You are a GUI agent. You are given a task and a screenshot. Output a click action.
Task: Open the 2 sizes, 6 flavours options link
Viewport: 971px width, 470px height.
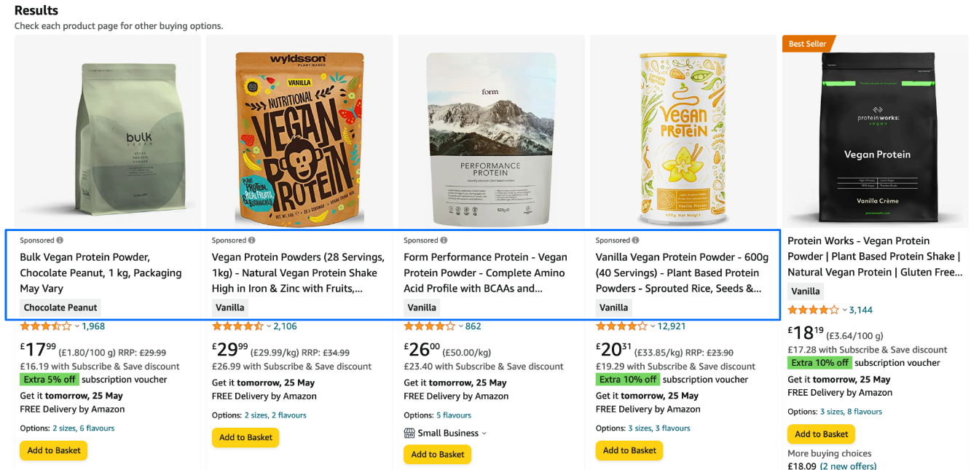pyautogui.click(x=83, y=428)
